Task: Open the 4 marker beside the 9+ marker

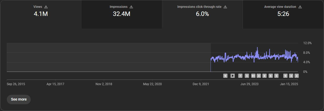Action: tap(259, 76)
